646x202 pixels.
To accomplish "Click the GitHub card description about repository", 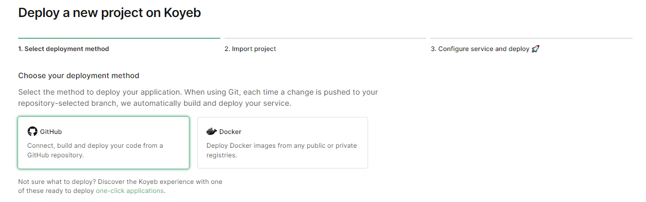I will [95, 150].
